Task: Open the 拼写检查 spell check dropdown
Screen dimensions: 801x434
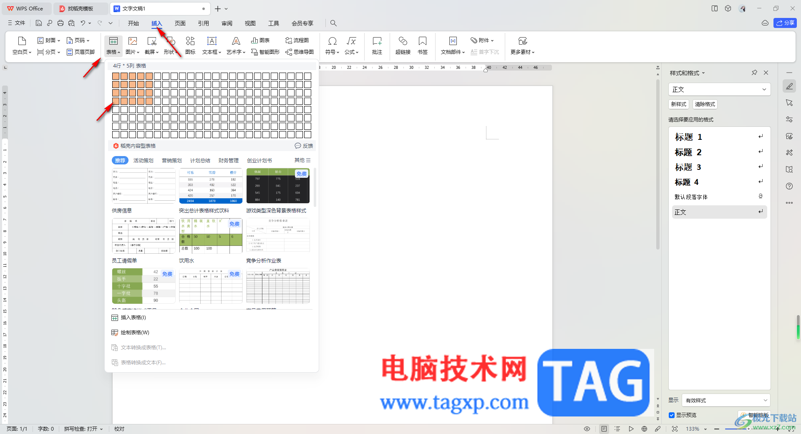Action: pos(83,429)
